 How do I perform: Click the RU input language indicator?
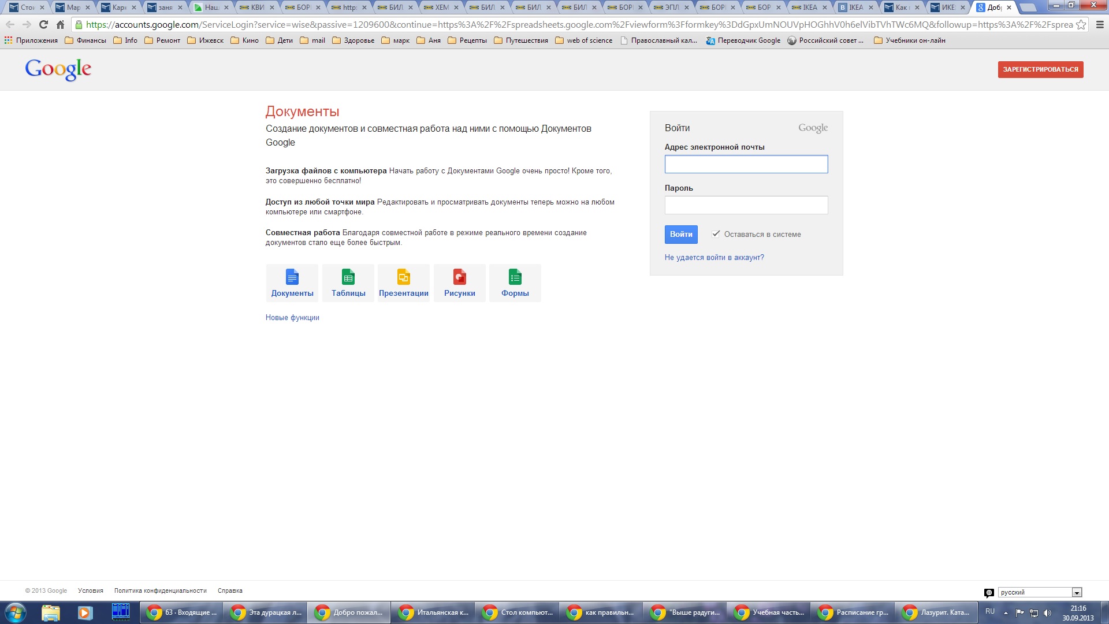[x=990, y=611]
